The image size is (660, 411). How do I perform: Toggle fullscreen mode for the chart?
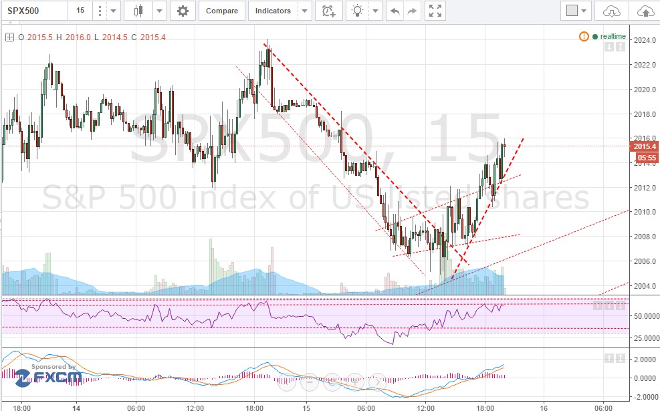435,11
